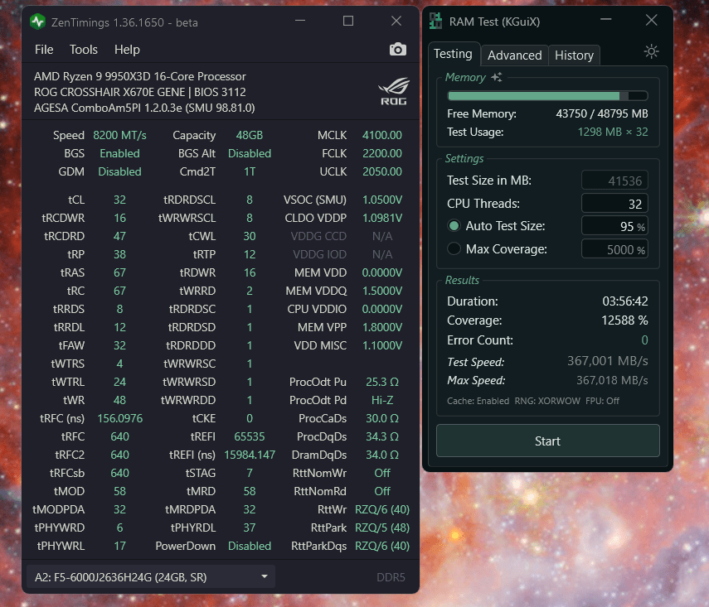Click the Test Size in MB field
Viewport: 709px width, 607px height.
point(614,181)
